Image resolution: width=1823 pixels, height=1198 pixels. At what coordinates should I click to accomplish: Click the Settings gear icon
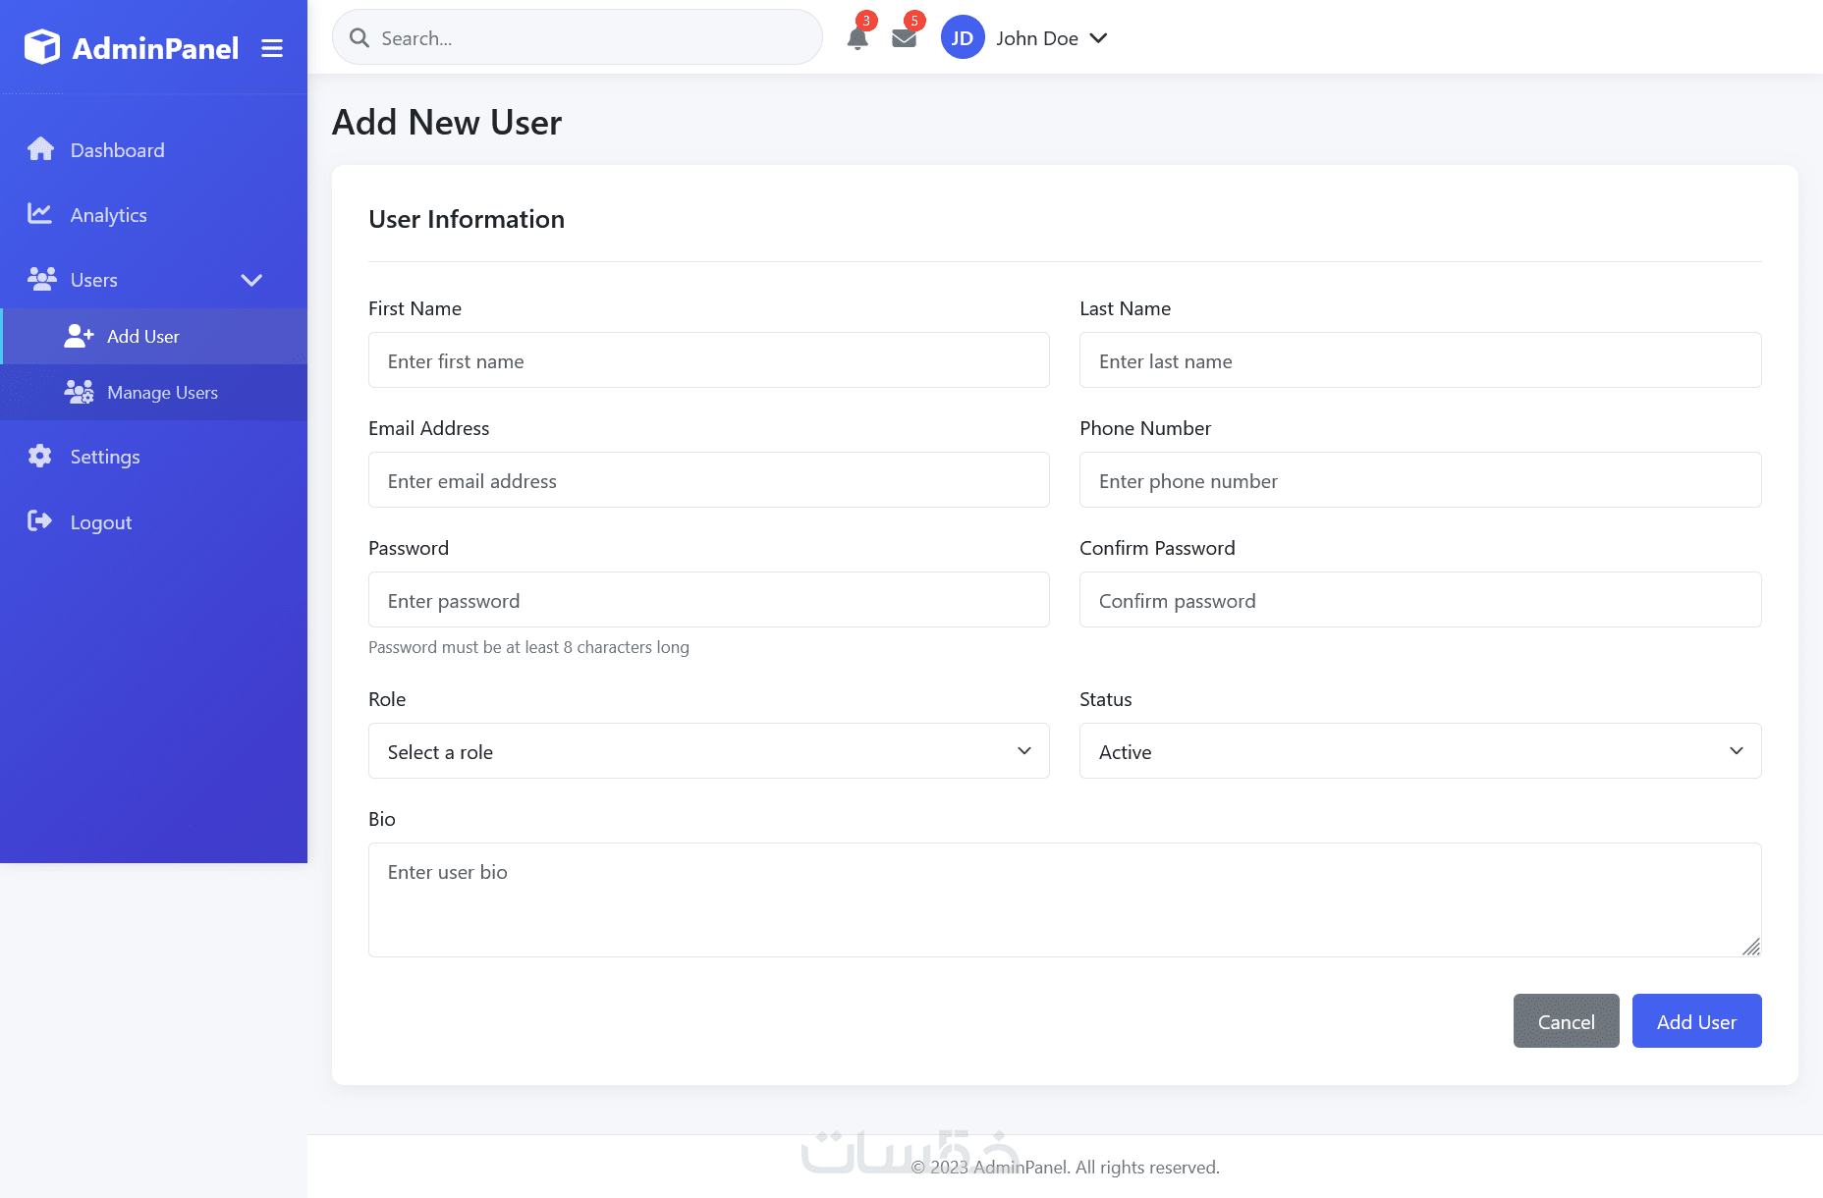click(39, 457)
